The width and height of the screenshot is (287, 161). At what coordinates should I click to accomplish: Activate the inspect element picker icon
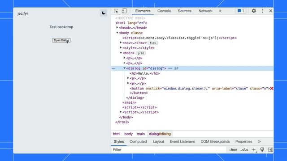coord(116,11)
